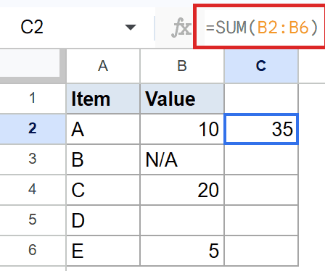Select column A header
Viewport: 325px width, 271px height.
click(x=103, y=66)
